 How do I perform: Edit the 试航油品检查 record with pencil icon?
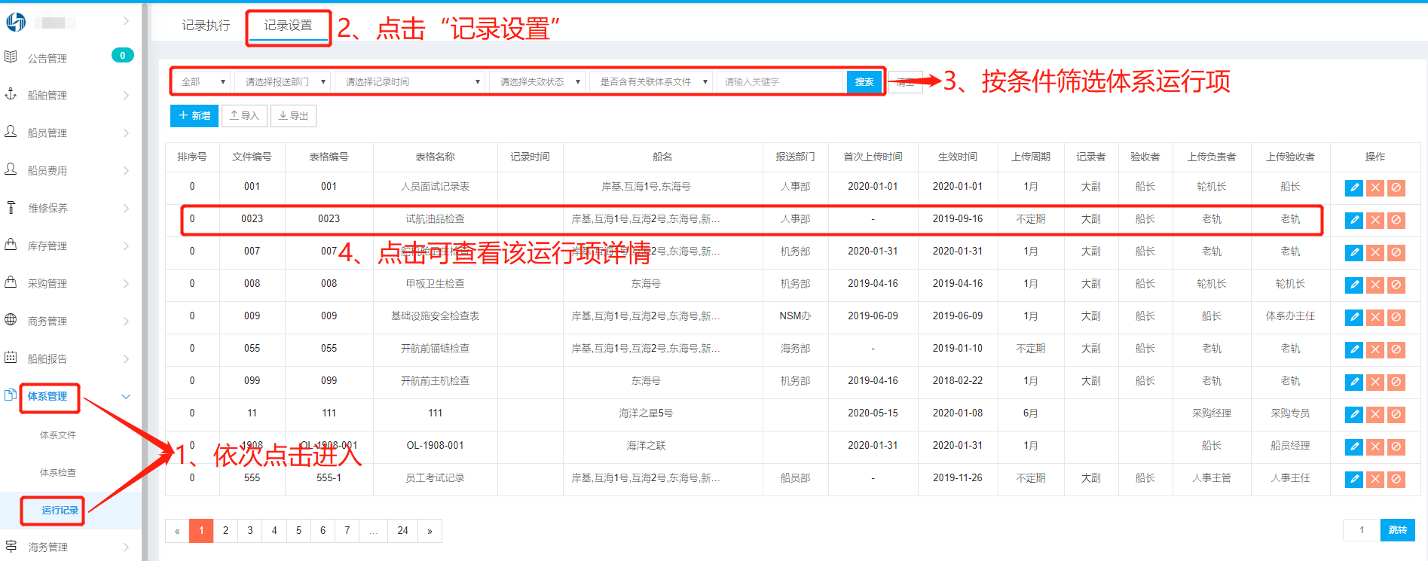coord(1353,220)
